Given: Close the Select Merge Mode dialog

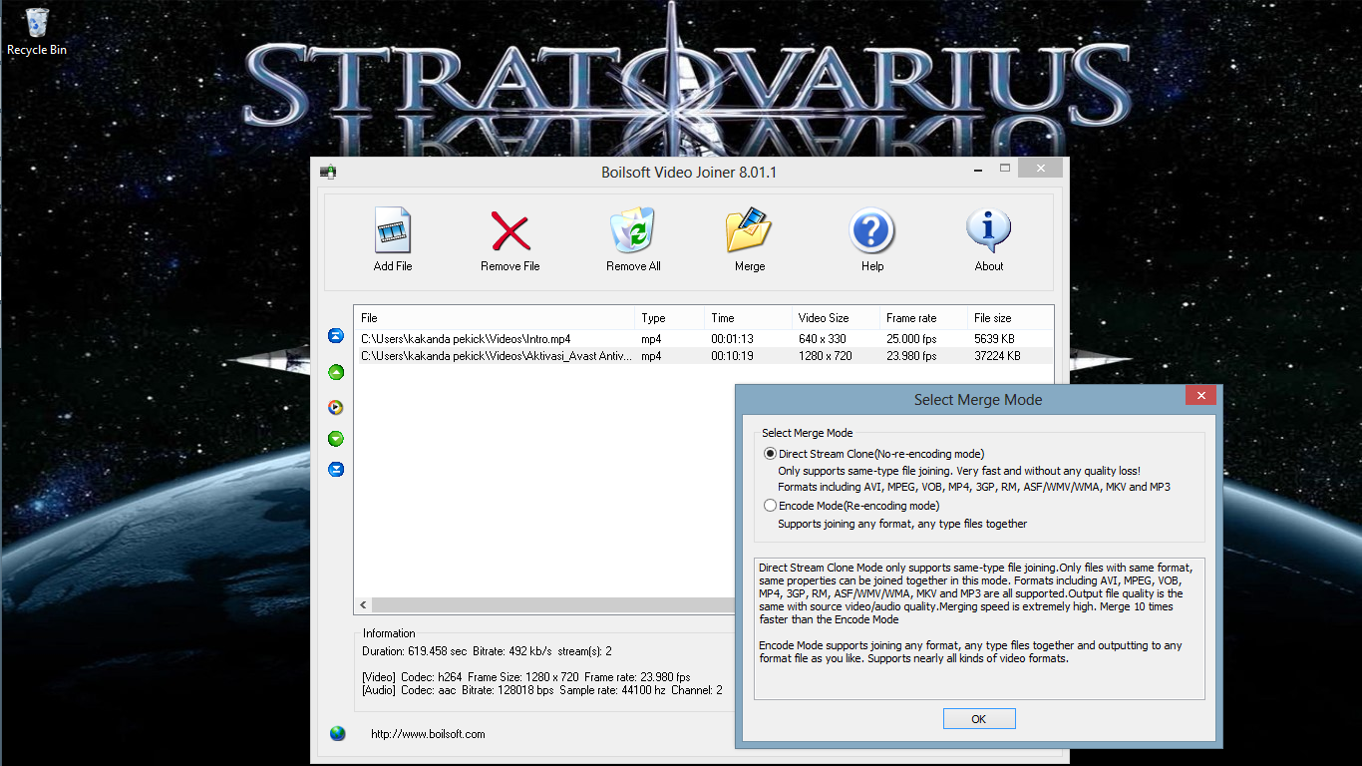Looking at the screenshot, I should pos(1199,396).
